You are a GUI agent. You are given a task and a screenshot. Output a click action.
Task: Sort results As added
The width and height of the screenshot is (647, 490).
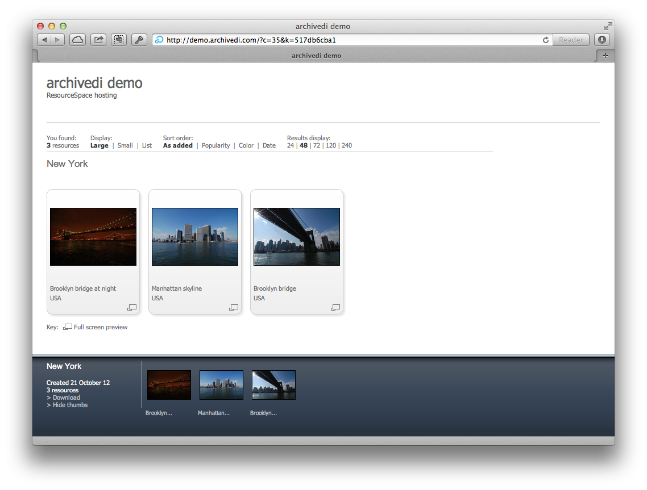click(178, 145)
